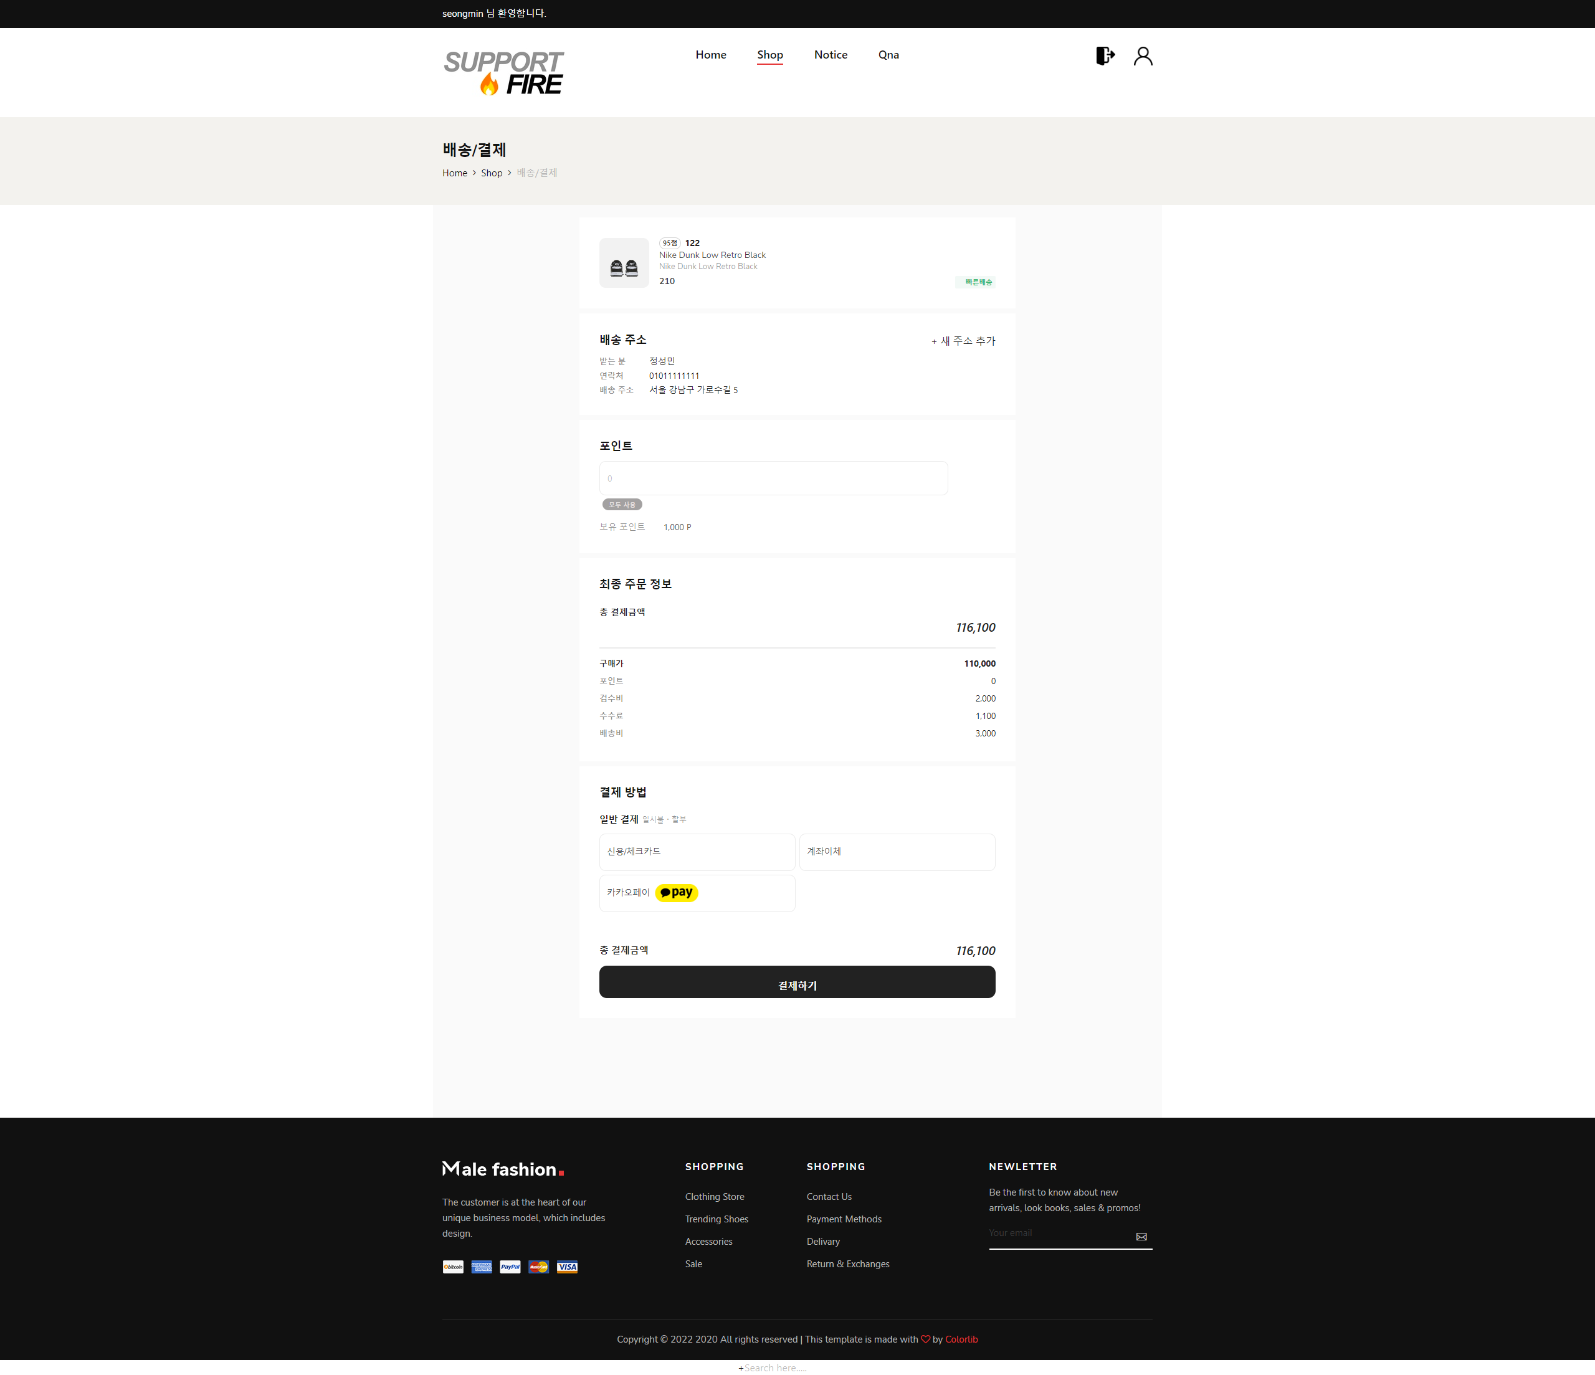
Task: Open the Qna section from the navbar
Action: pyautogui.click(x=888, y=55)
